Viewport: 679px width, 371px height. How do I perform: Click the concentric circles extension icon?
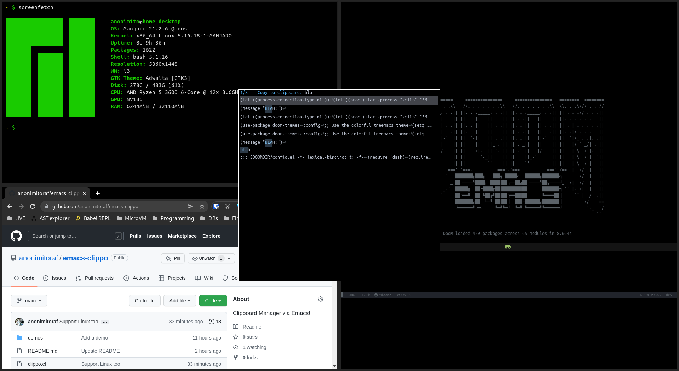pyautogui.click(x=228, y=206)
